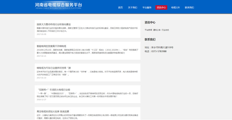Open article "互联网+"引领防火电缆行业转
The image size is (232, 120).
pos(54,90)
